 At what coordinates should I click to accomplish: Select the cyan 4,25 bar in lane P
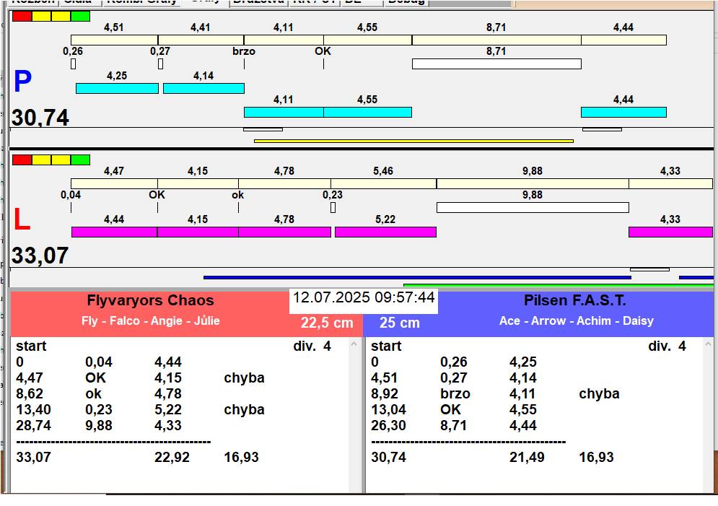click(117, 88)
